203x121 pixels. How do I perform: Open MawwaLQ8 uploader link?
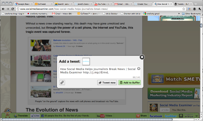coord(60,46)
